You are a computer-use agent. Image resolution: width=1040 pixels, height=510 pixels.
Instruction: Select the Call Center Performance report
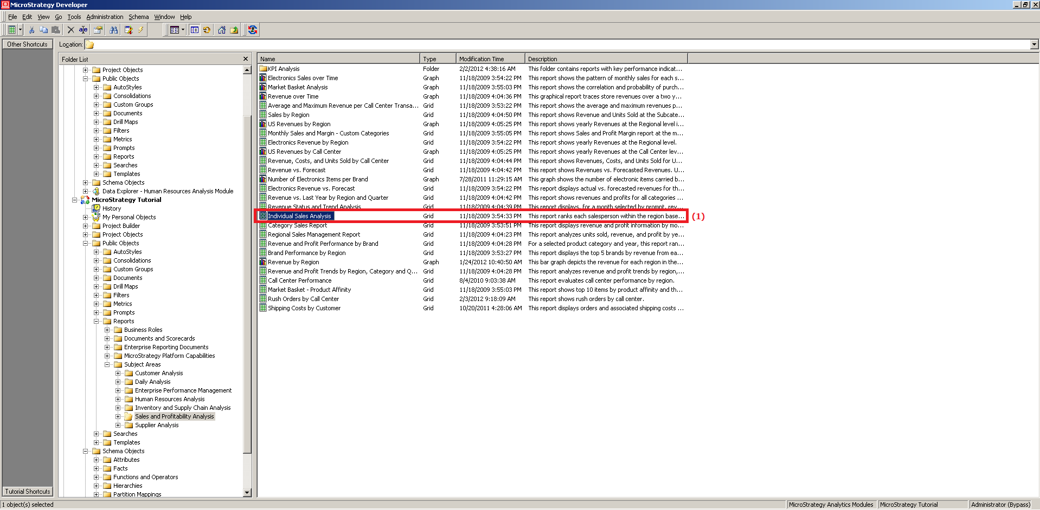click(x=299, y=280)
